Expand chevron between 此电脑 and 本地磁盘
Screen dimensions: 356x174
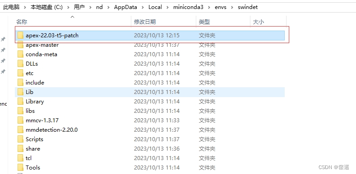[x=25, y=7]
